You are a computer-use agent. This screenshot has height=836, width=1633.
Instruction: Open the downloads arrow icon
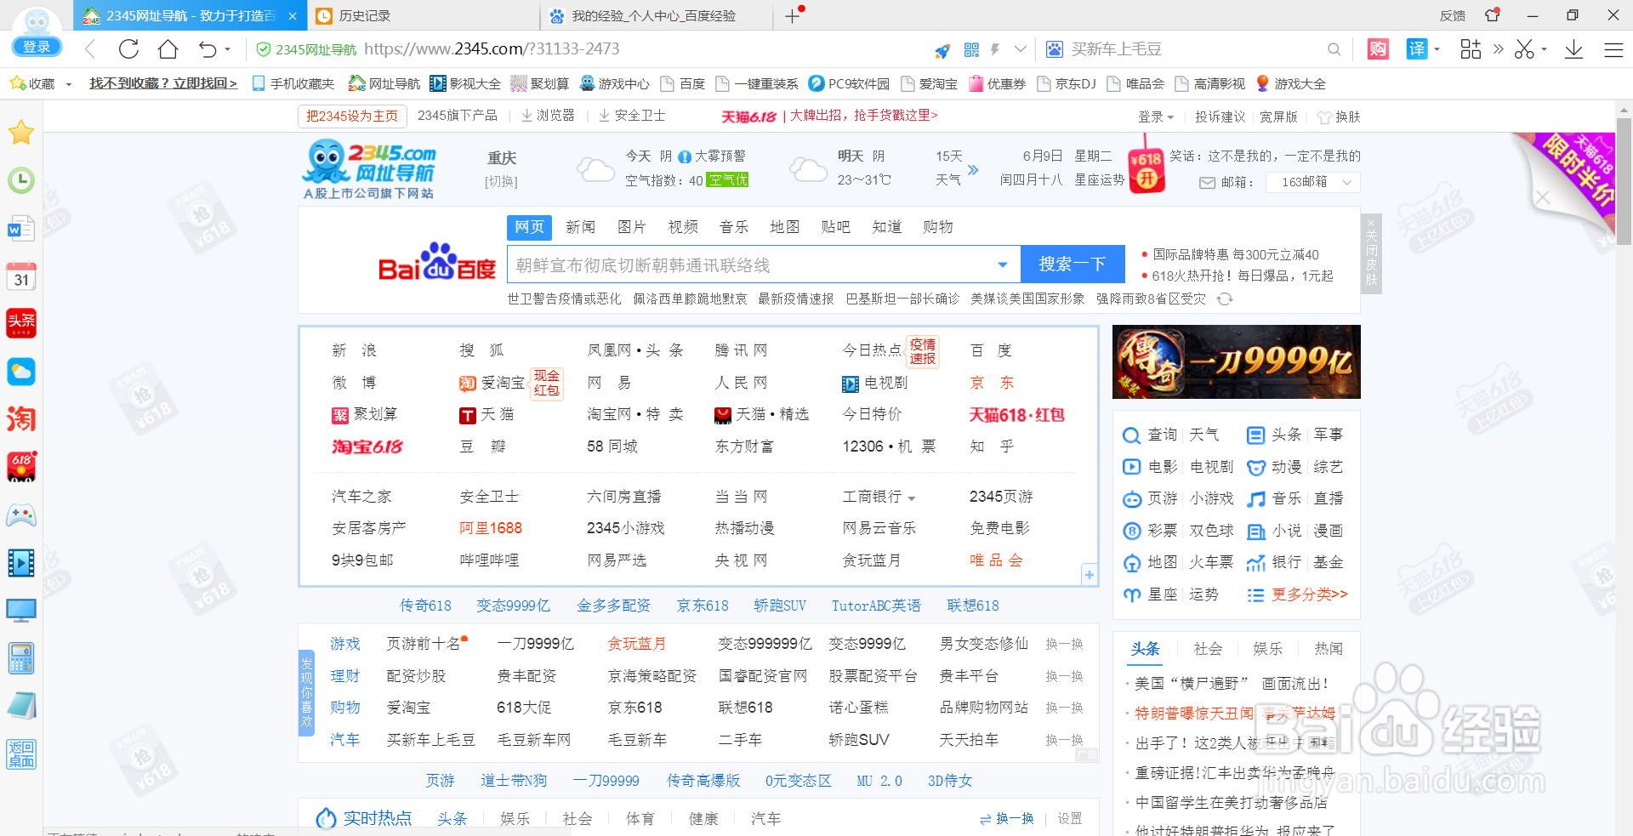point(1573,49)
